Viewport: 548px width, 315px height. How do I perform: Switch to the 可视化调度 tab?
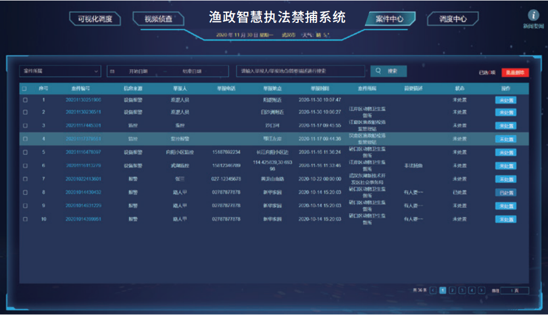tap(95, 19)
